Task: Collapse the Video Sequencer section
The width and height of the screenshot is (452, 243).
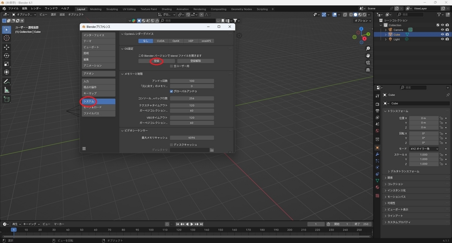Action: 122,131
